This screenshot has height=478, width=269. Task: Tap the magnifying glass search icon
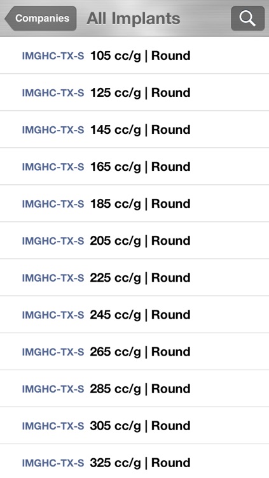tap(247, 18)
